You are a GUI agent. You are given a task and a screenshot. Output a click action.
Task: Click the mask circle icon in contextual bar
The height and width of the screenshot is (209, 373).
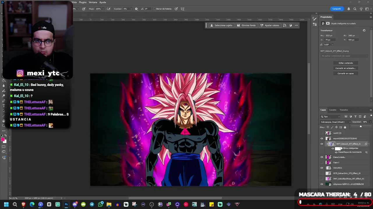click(x=291, y=25)
